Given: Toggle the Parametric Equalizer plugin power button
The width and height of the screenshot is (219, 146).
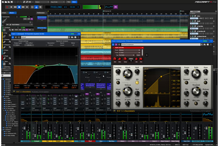Looking at the screenshot, I should (13, 37).
